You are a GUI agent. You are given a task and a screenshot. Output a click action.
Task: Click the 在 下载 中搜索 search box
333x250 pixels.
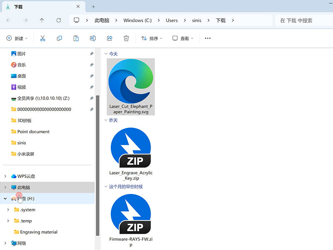(304, 20)
